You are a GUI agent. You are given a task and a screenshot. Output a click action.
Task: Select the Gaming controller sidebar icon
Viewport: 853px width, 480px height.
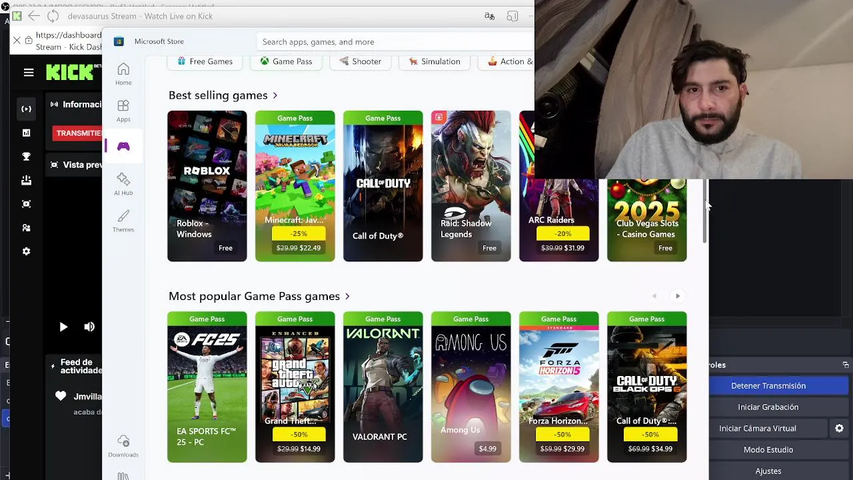123,147
